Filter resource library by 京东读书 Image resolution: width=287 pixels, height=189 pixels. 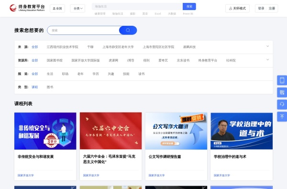[183, 60]
